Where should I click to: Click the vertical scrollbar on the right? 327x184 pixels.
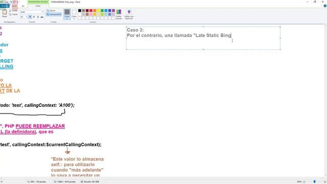325,100
